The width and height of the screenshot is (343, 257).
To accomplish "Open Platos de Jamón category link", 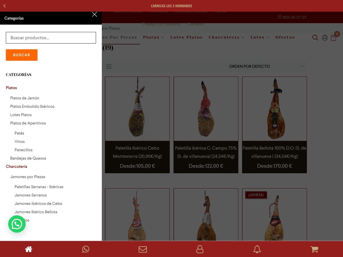I will pos(25,98).
